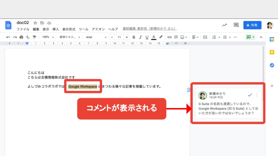278x156 pixels.
Task: Show more toolbar options
Action: click(235, 37)
